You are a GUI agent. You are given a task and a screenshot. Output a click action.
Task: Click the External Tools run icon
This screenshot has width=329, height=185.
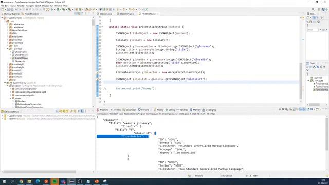point(70,9)
